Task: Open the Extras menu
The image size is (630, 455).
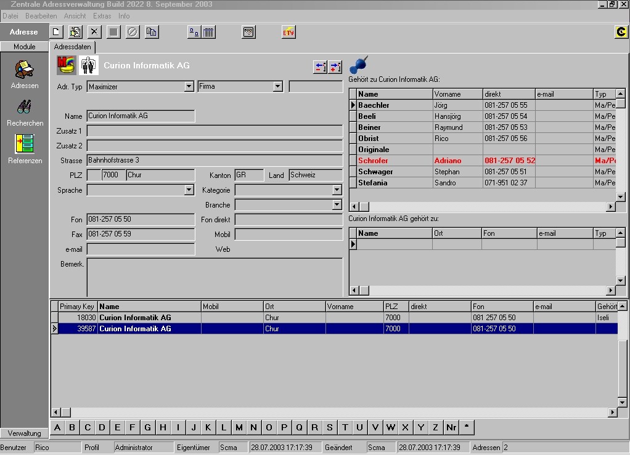Action: [102, 16]
